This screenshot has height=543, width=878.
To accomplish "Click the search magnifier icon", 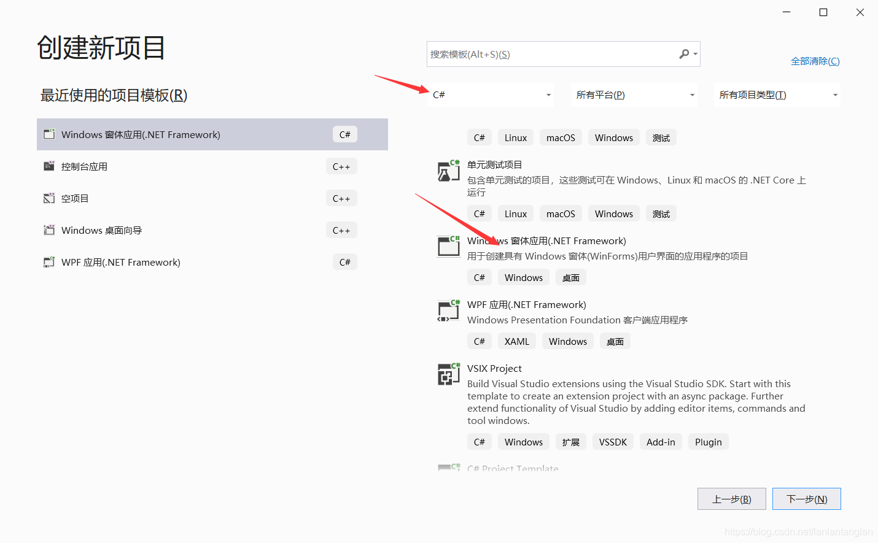I will click(x=684, y=54).
